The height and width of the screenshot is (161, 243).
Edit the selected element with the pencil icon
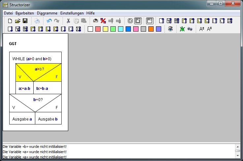(96, 21)
